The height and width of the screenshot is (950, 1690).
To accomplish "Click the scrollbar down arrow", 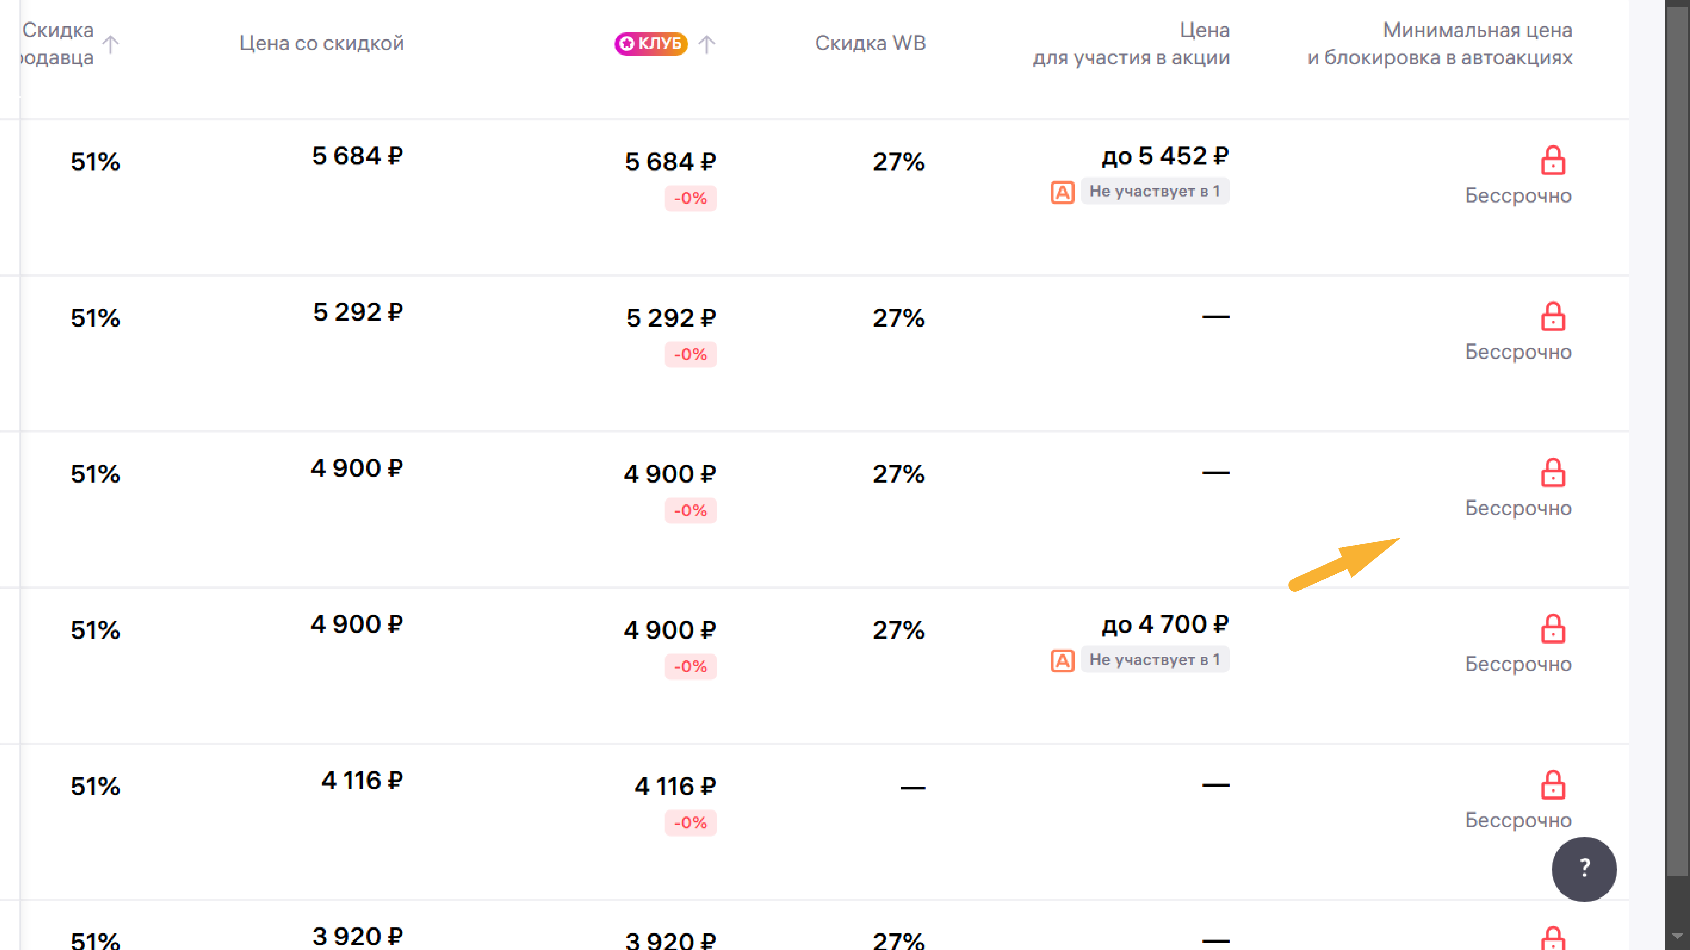I will [1677, 936].
